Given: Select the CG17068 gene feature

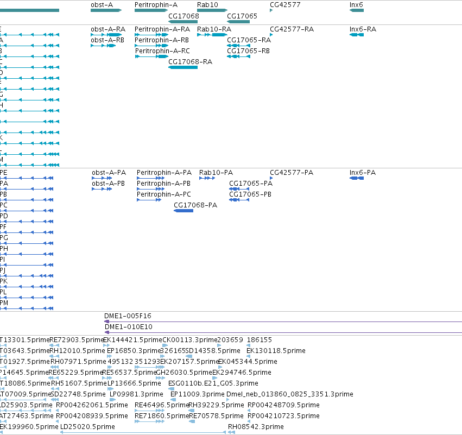Looking at the screenshot, I should [x=182, y=22].
